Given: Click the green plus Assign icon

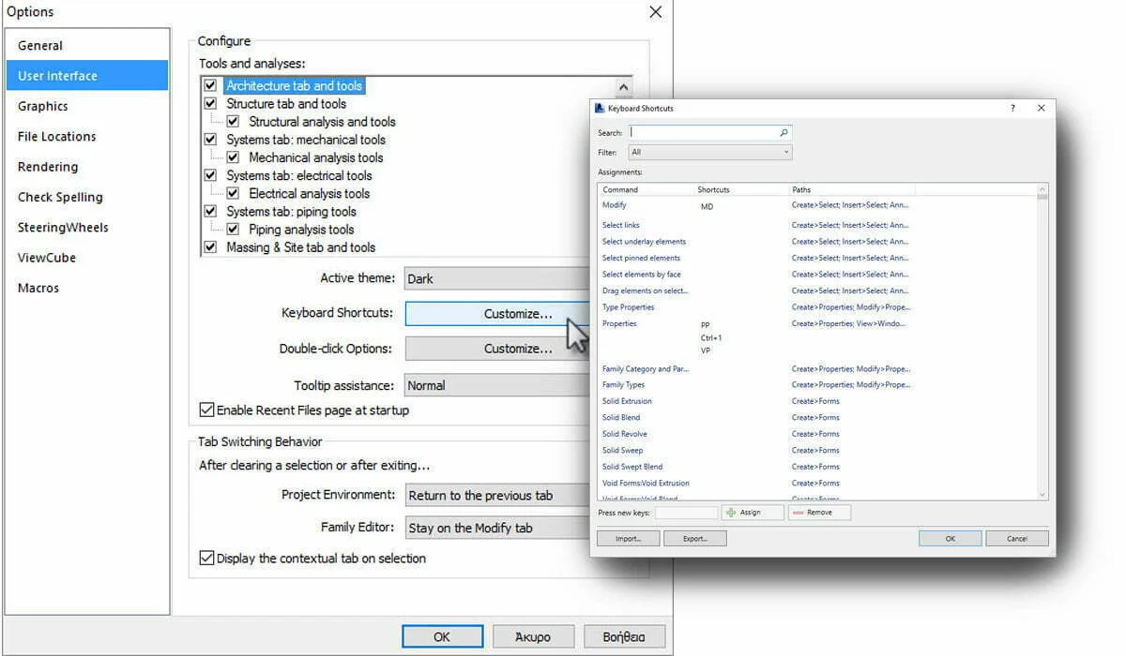Looking at the screenshot, I should tap(732, 513).
